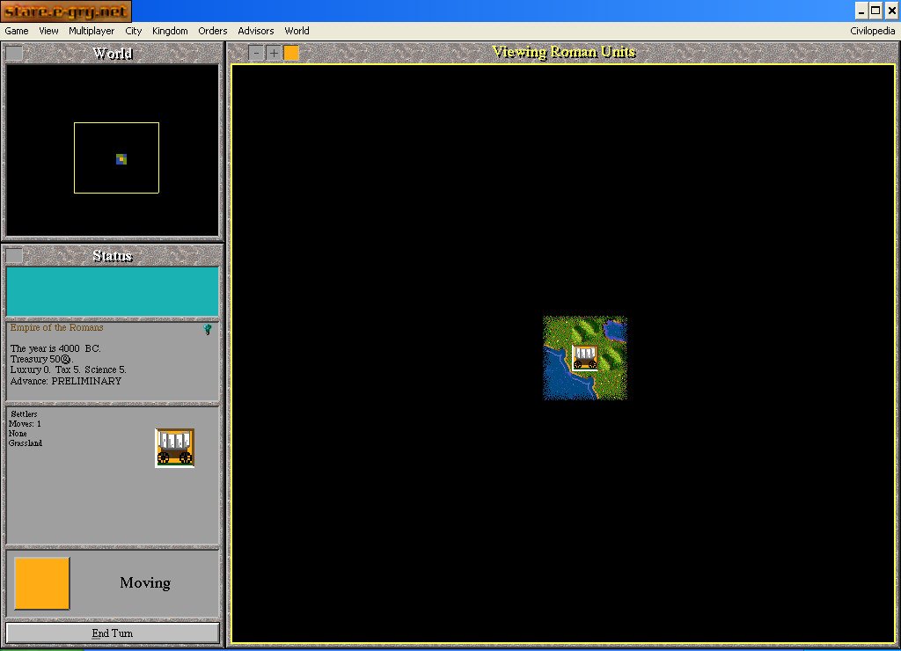Click the 'Settlers' unit name text

point(24,413)
